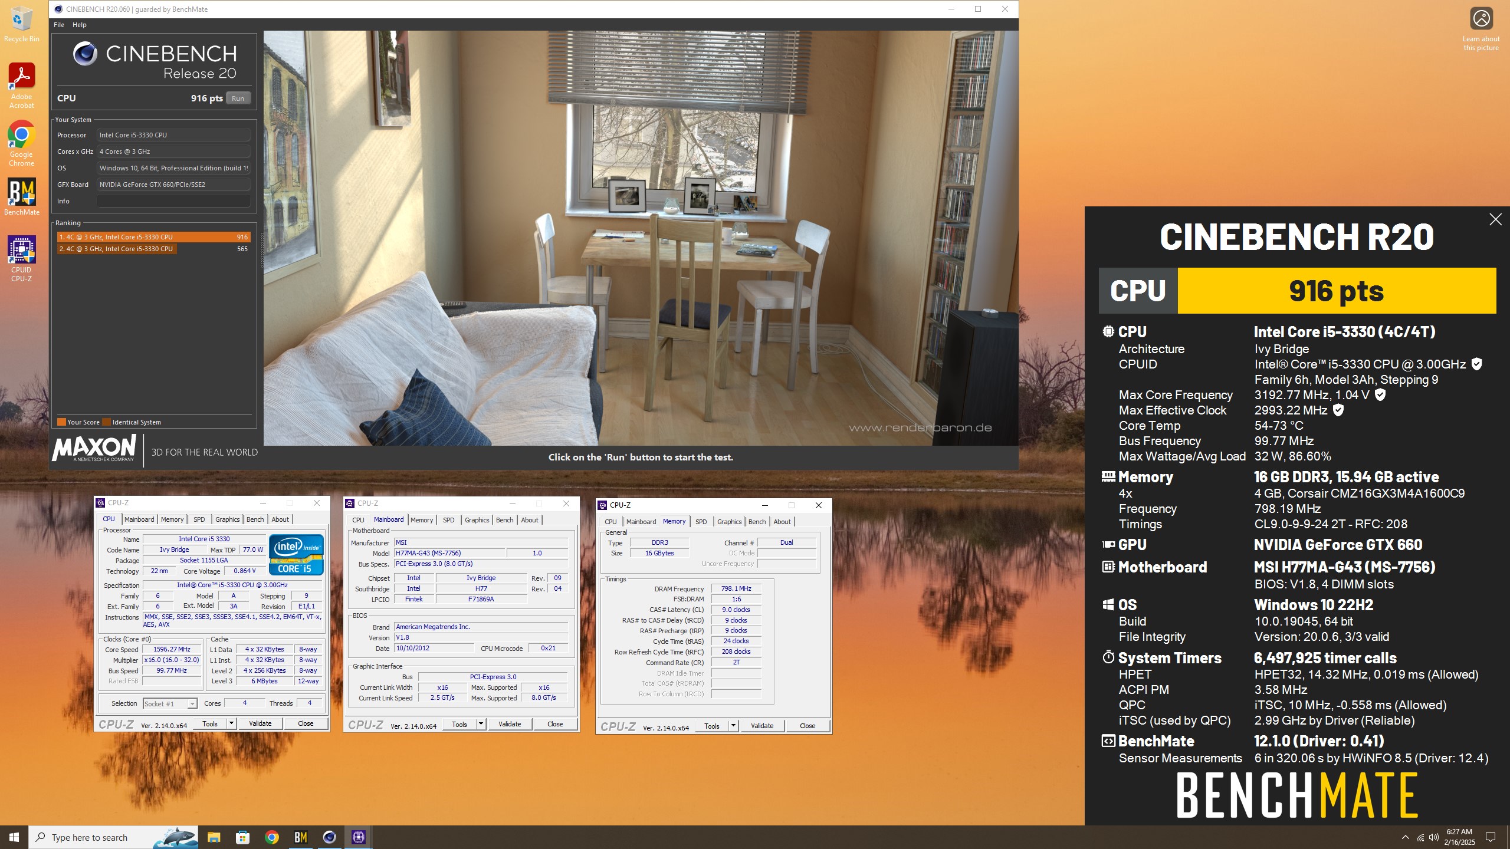Click the MAXON logo in Cinebench
Screen dimensions: 1510x849
tap(94, 448)
